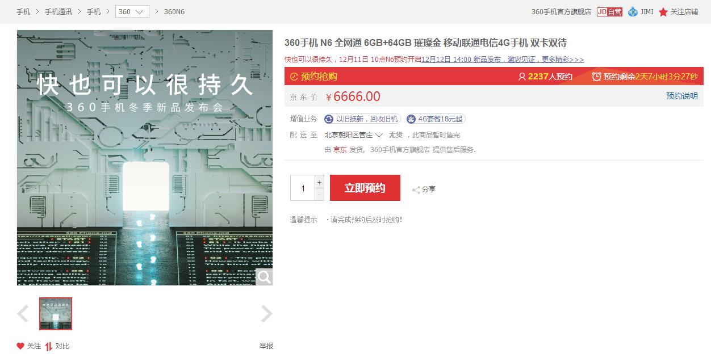Click the 对比 compare icon
Viewport: 711px width, 358px height.
49,346
